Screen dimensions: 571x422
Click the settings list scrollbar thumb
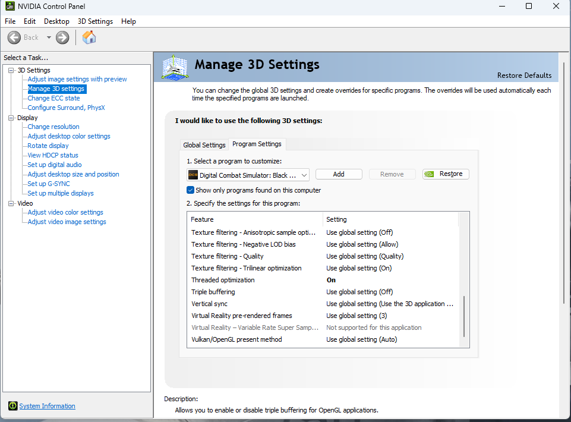(464, 316)
